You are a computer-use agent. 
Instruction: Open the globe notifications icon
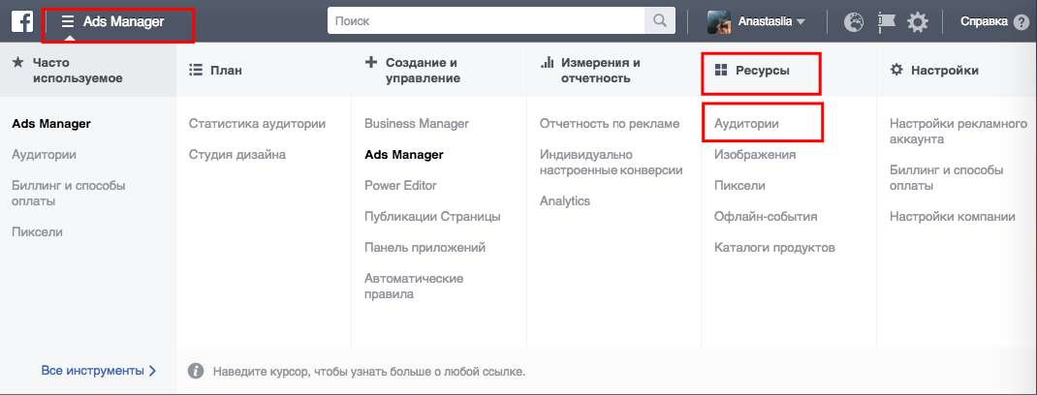tap(854, 21)
